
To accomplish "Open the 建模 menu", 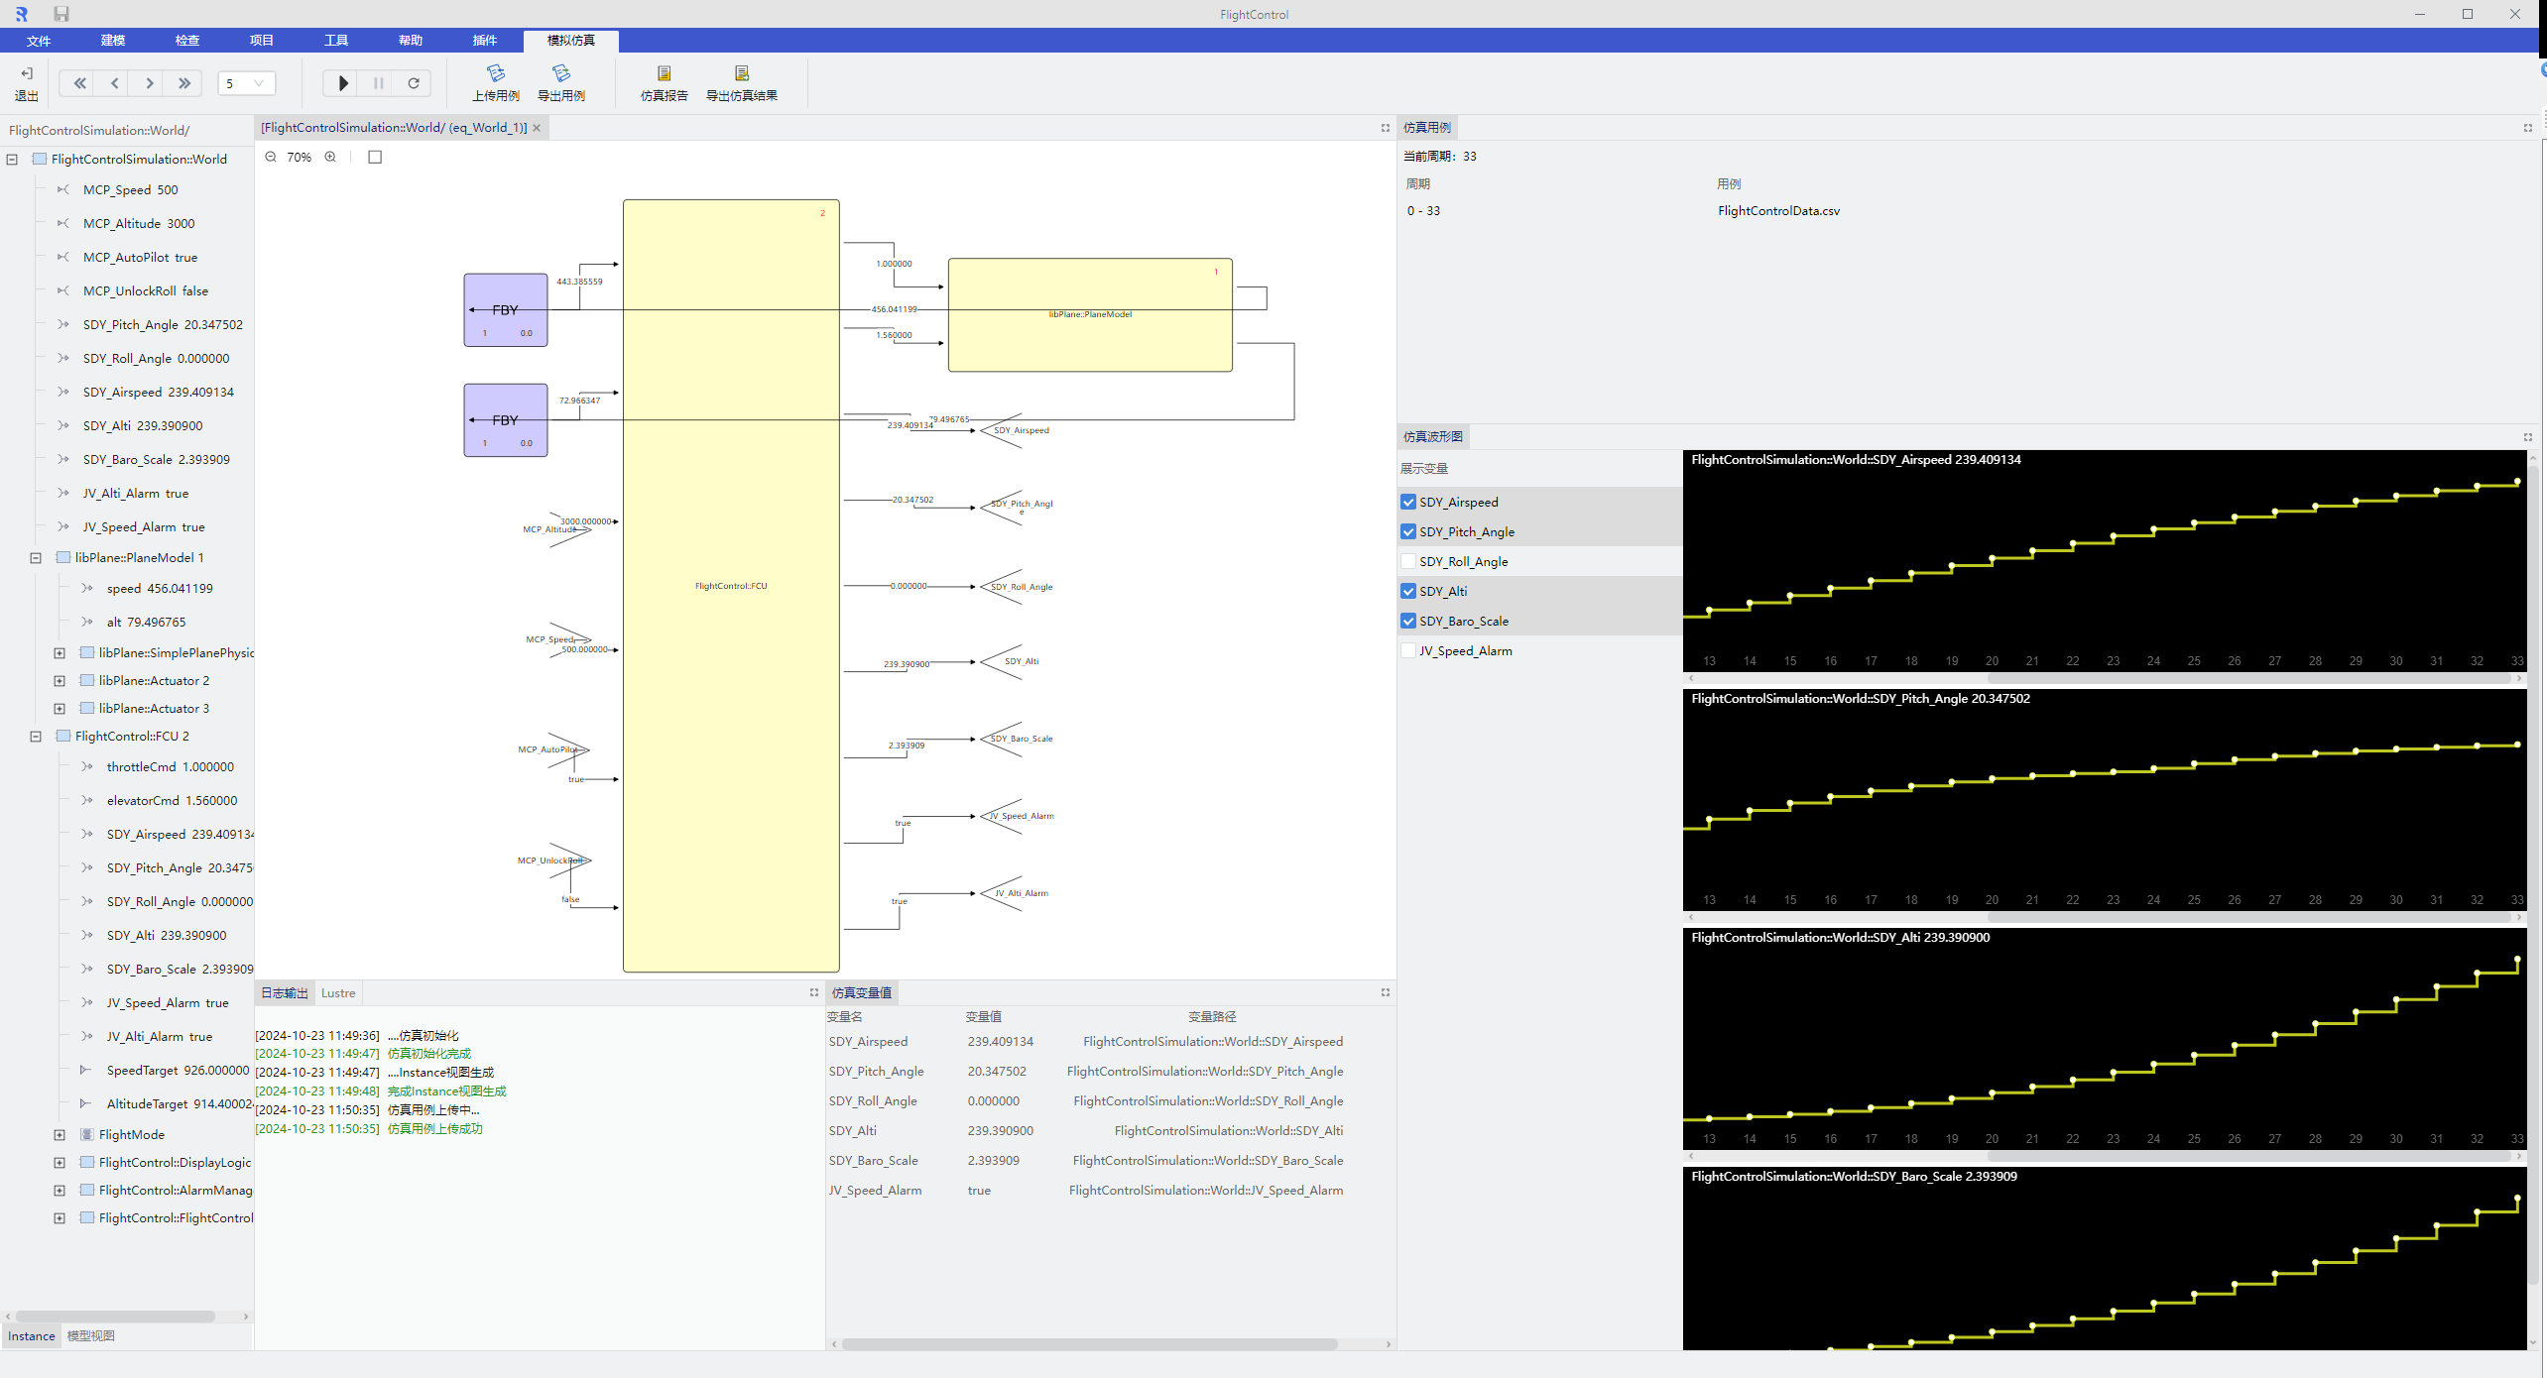I will coord(113,41).
